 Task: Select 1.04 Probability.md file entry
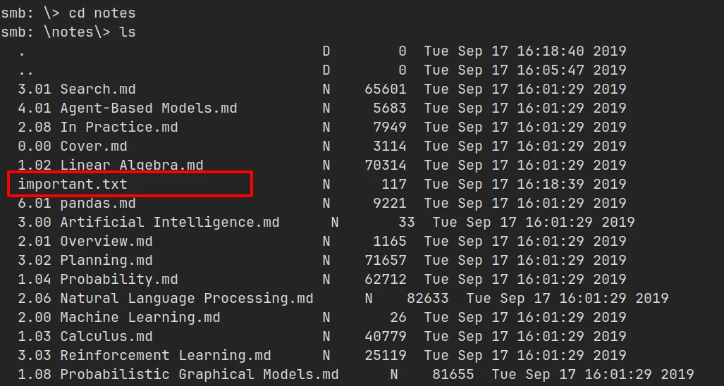98,280
